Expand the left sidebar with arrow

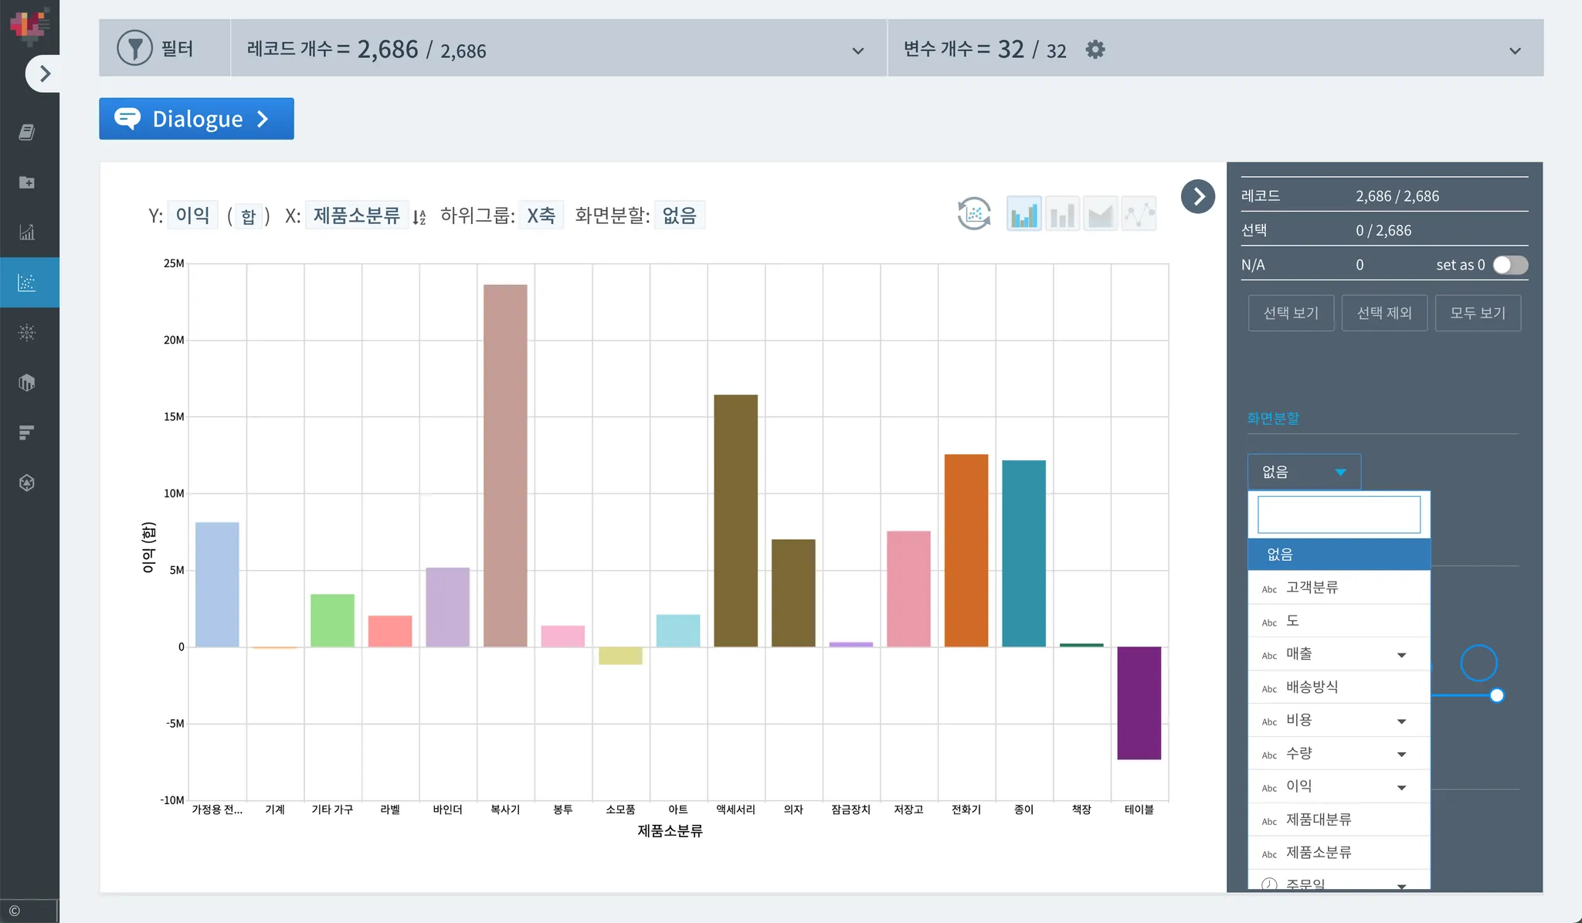[43, 73]
